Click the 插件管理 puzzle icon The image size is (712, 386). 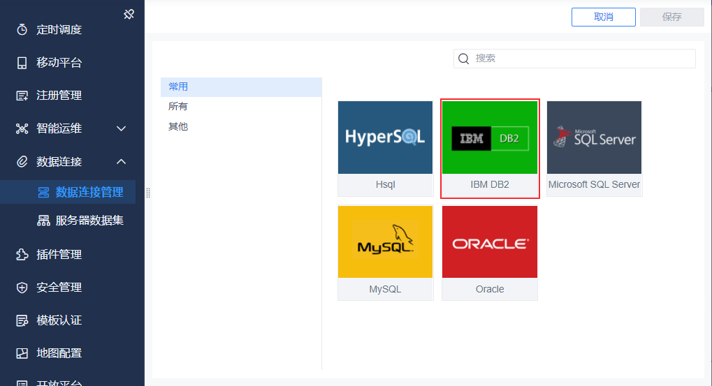click(x=22, y=255)
